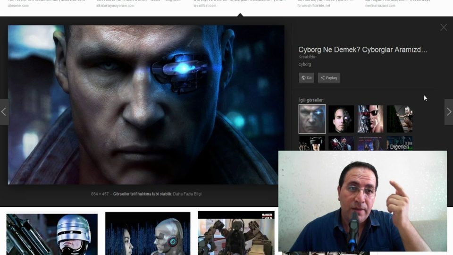This screenshot has width=453, height=255.
Task: Click the forum.shiftdelete.net caption at top
Action: coord(314,6)
